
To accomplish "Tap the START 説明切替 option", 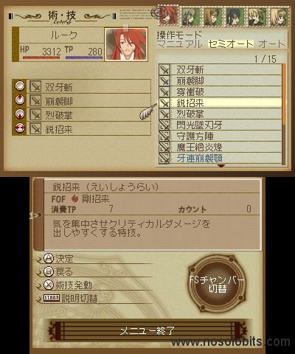I will coord(71,298).
